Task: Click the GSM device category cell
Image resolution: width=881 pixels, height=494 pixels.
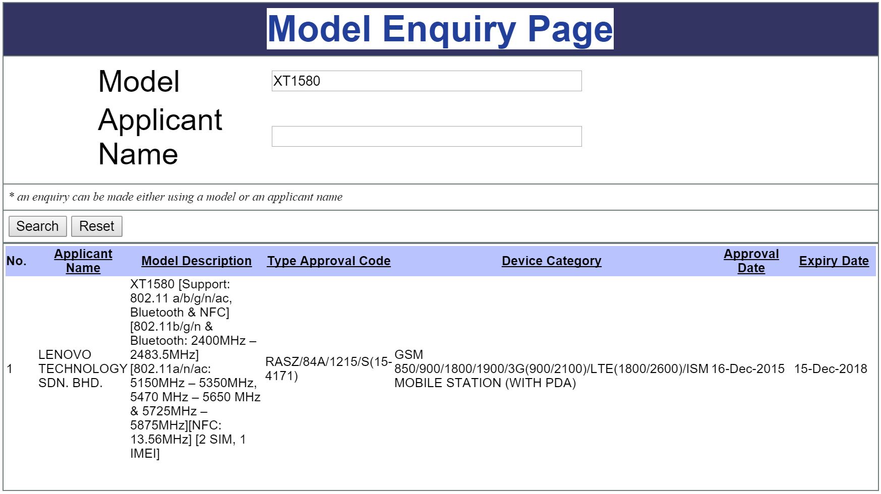Action: [551, 369]
